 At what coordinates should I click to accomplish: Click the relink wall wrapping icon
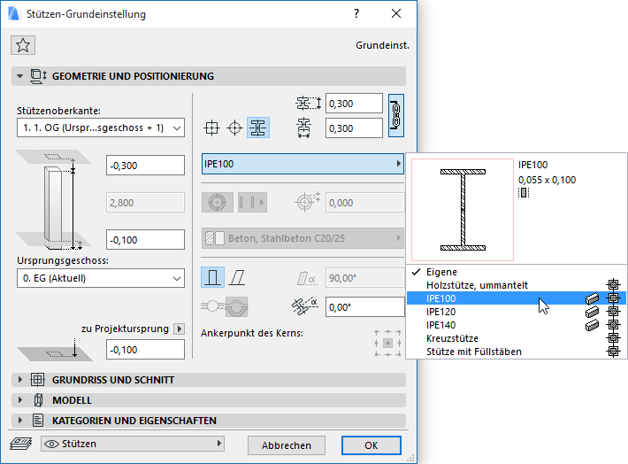tap(212, 307)
